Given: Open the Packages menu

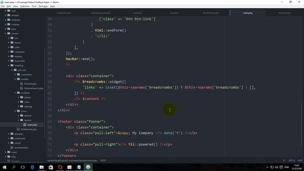Looking at the screenshot, I should tap(43, 6).
